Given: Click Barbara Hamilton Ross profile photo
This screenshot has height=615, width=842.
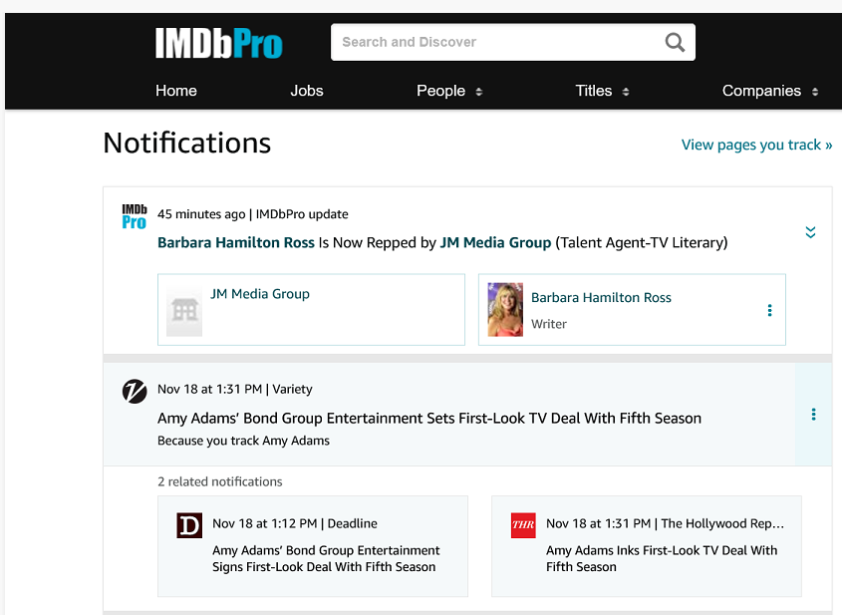Looking at the screenshot, I should point(504,309).
